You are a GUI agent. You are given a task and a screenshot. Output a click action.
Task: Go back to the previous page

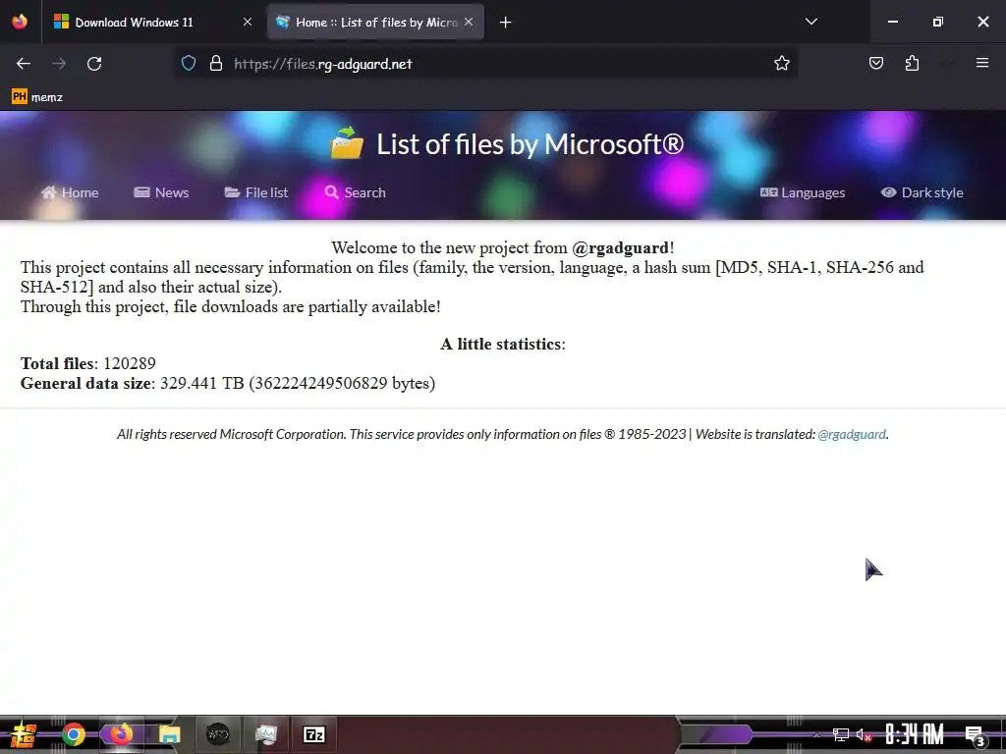pyautogui.click(x=24, y=64)
